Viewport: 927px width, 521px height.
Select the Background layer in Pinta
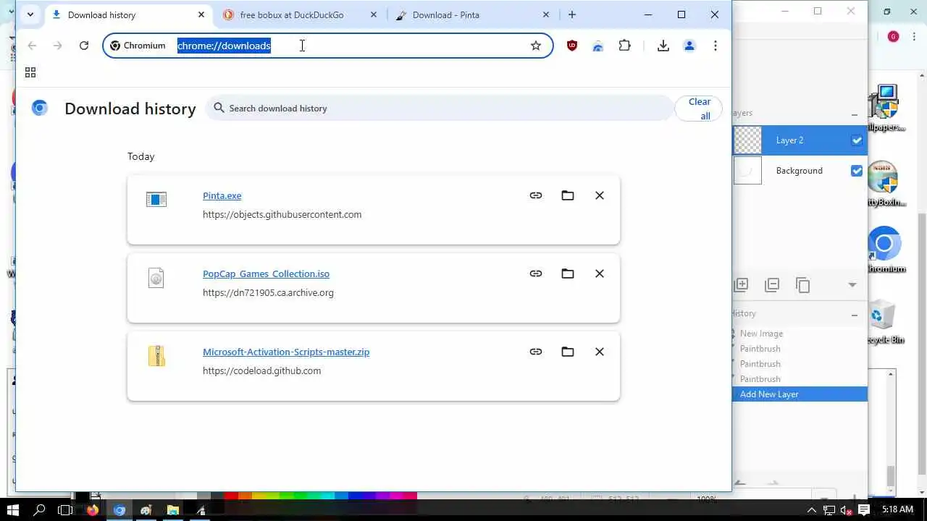click(800, 171)
